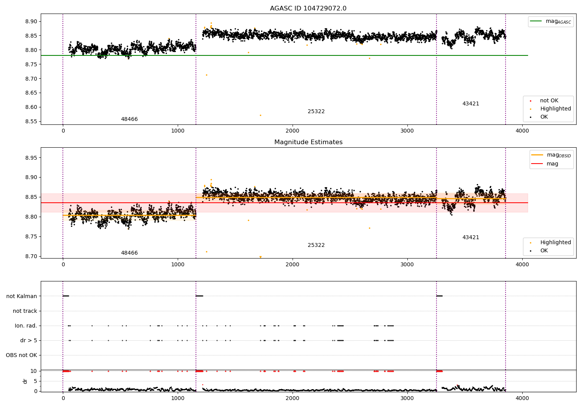Click the 8.65 y-tick on the top plot

(x=31, y=93)
